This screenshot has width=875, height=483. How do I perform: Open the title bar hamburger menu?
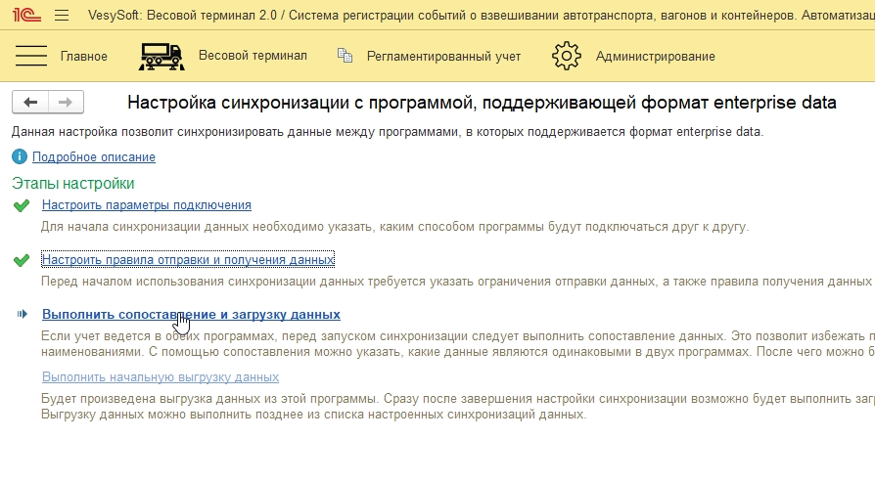(62, 15)
